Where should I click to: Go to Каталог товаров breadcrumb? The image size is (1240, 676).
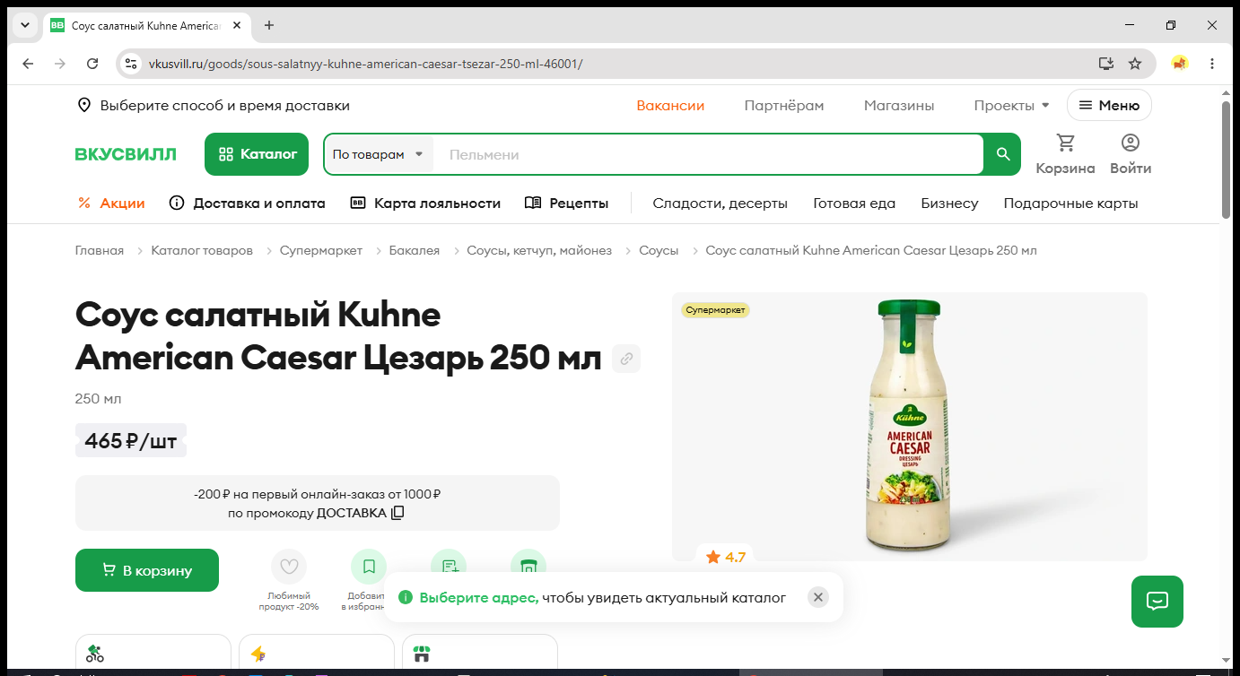tap(202, 251)
